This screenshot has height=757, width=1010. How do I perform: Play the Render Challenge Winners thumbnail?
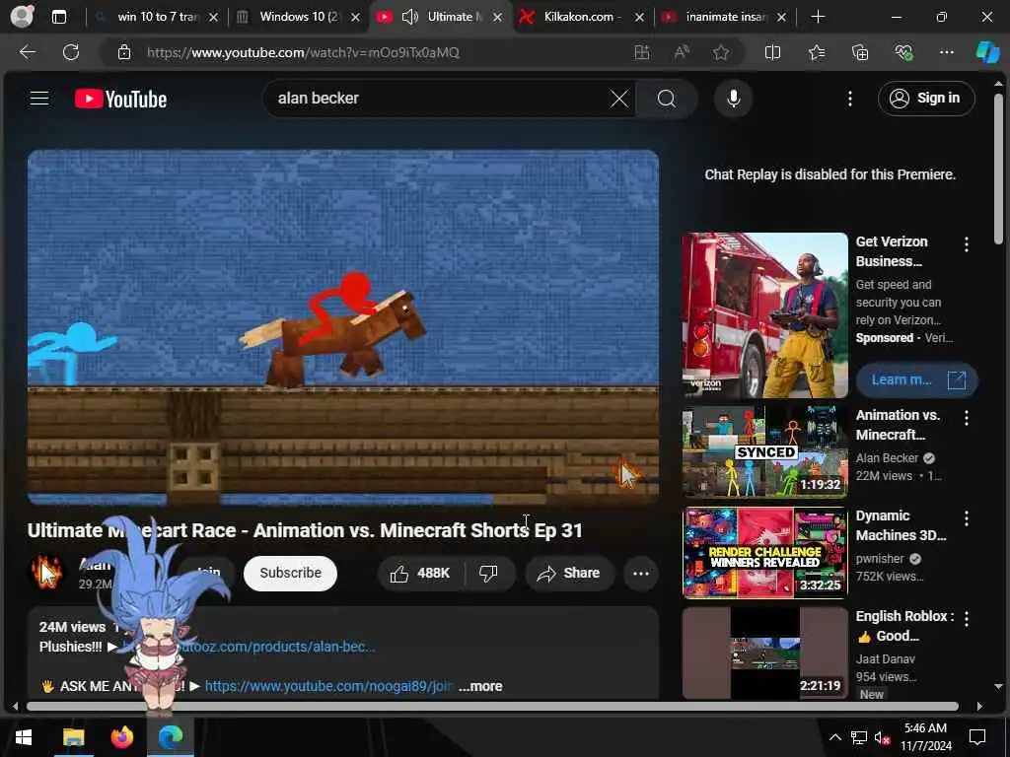[764, 552]
